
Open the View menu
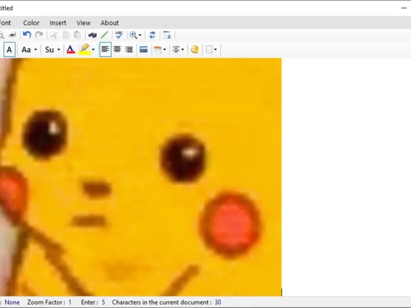tap(83, 23)
